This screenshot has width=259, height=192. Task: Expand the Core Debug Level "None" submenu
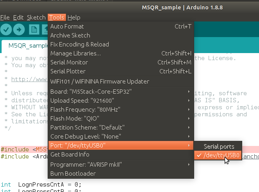[121, 137]
